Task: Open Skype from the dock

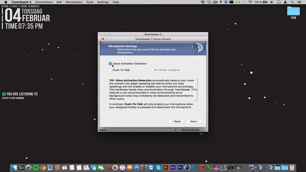Action: point(158,168)
